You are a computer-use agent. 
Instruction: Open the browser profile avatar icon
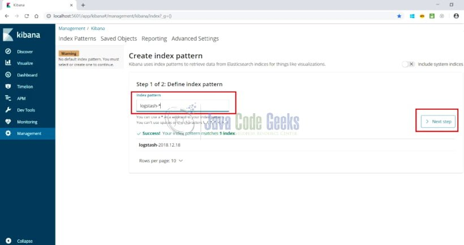tap(456, 16)
